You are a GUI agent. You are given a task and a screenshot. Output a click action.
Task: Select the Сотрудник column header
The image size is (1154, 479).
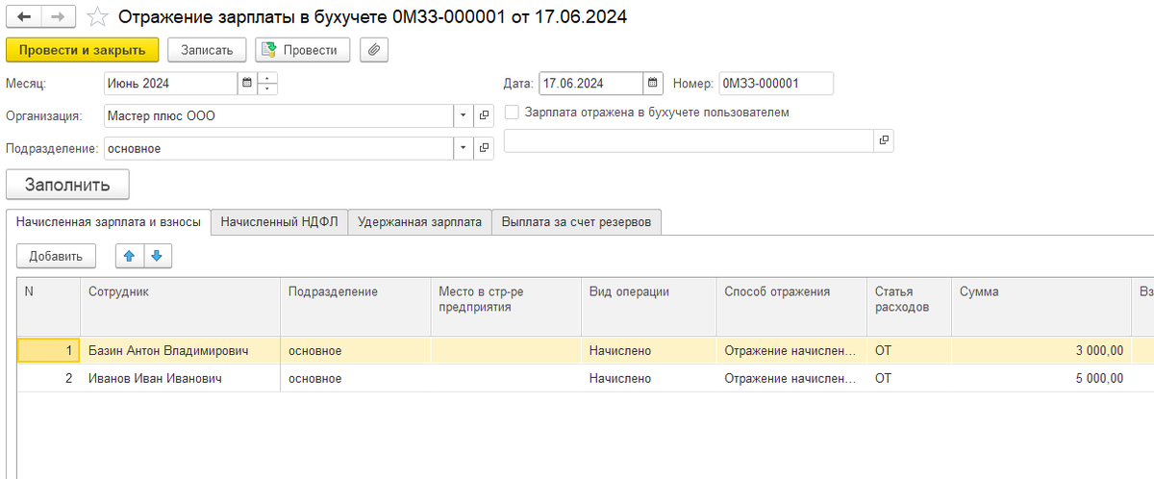(x=181, y=307)
